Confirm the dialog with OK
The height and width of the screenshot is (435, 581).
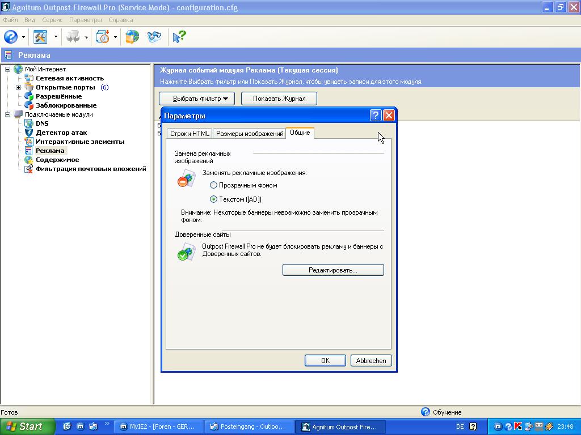(325, 361)
